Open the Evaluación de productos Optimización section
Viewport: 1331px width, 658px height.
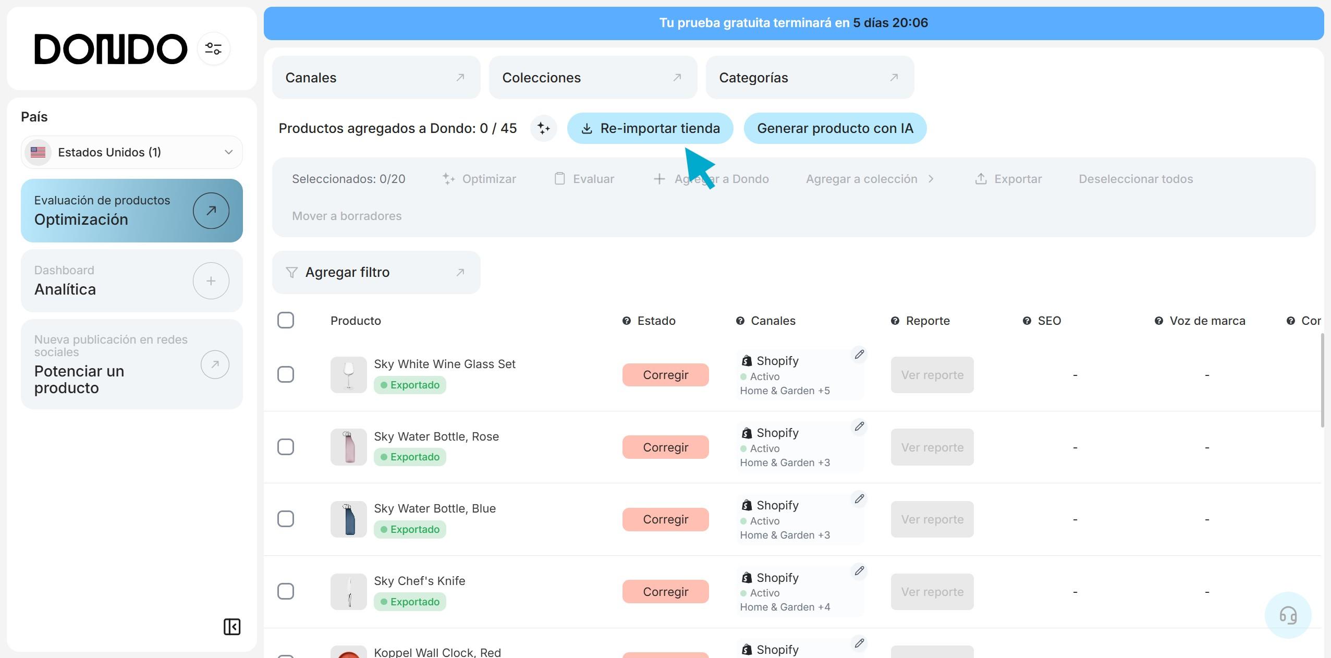pos(131,211)
